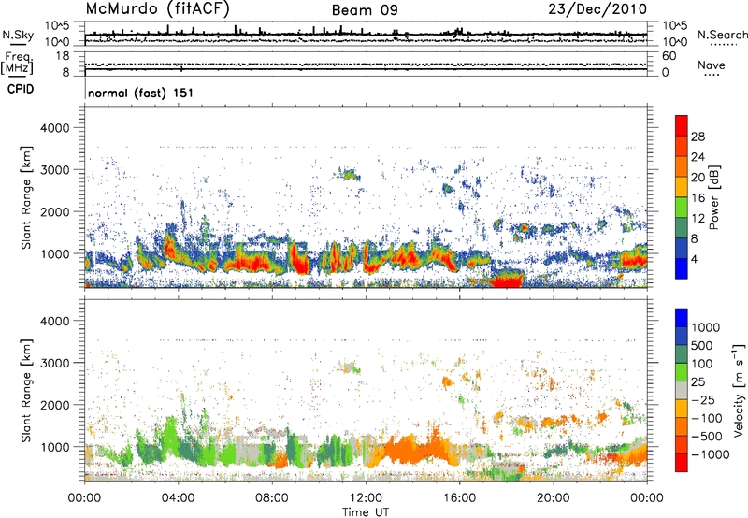
Task: Click the "25" tick on Velocity colorbar
Action: point(698,382)
